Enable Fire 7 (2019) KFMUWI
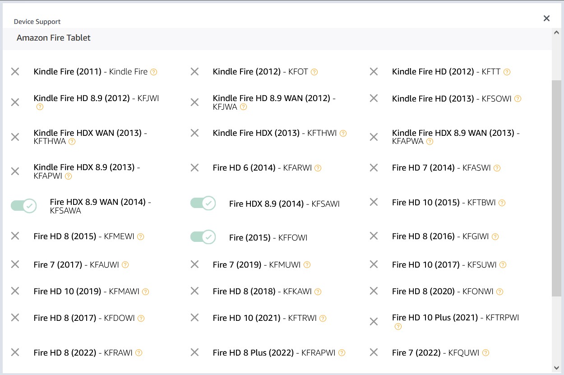Screen dimensions: 564x375 coord(194,264)
